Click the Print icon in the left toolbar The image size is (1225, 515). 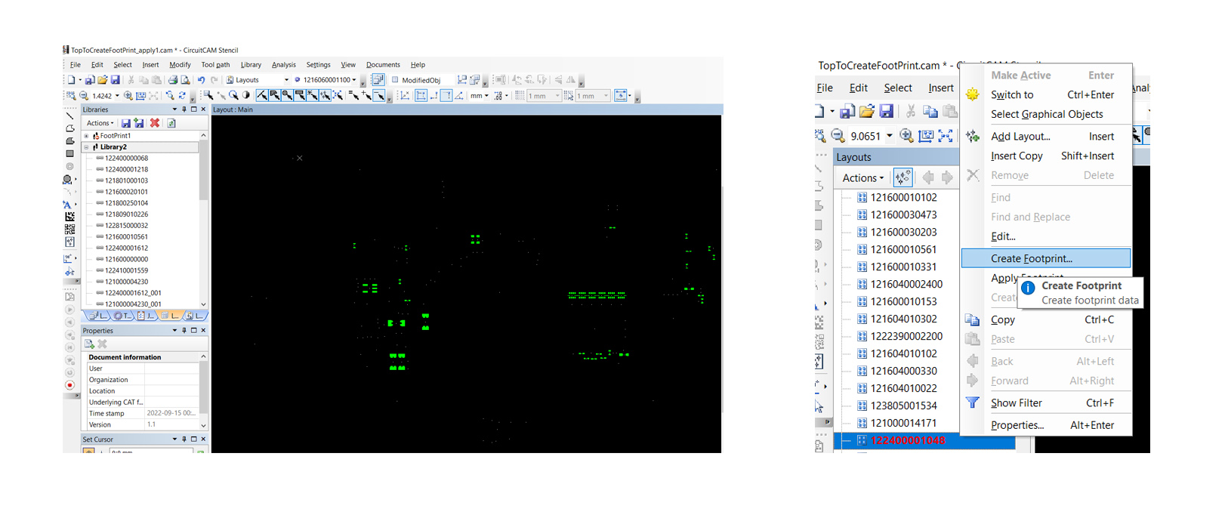[x=173, y=80]
